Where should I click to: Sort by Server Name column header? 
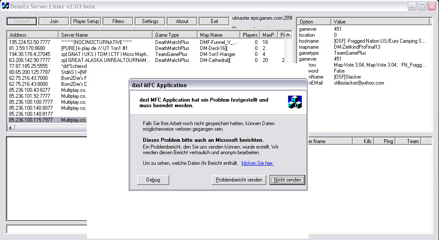pos(105,35)
